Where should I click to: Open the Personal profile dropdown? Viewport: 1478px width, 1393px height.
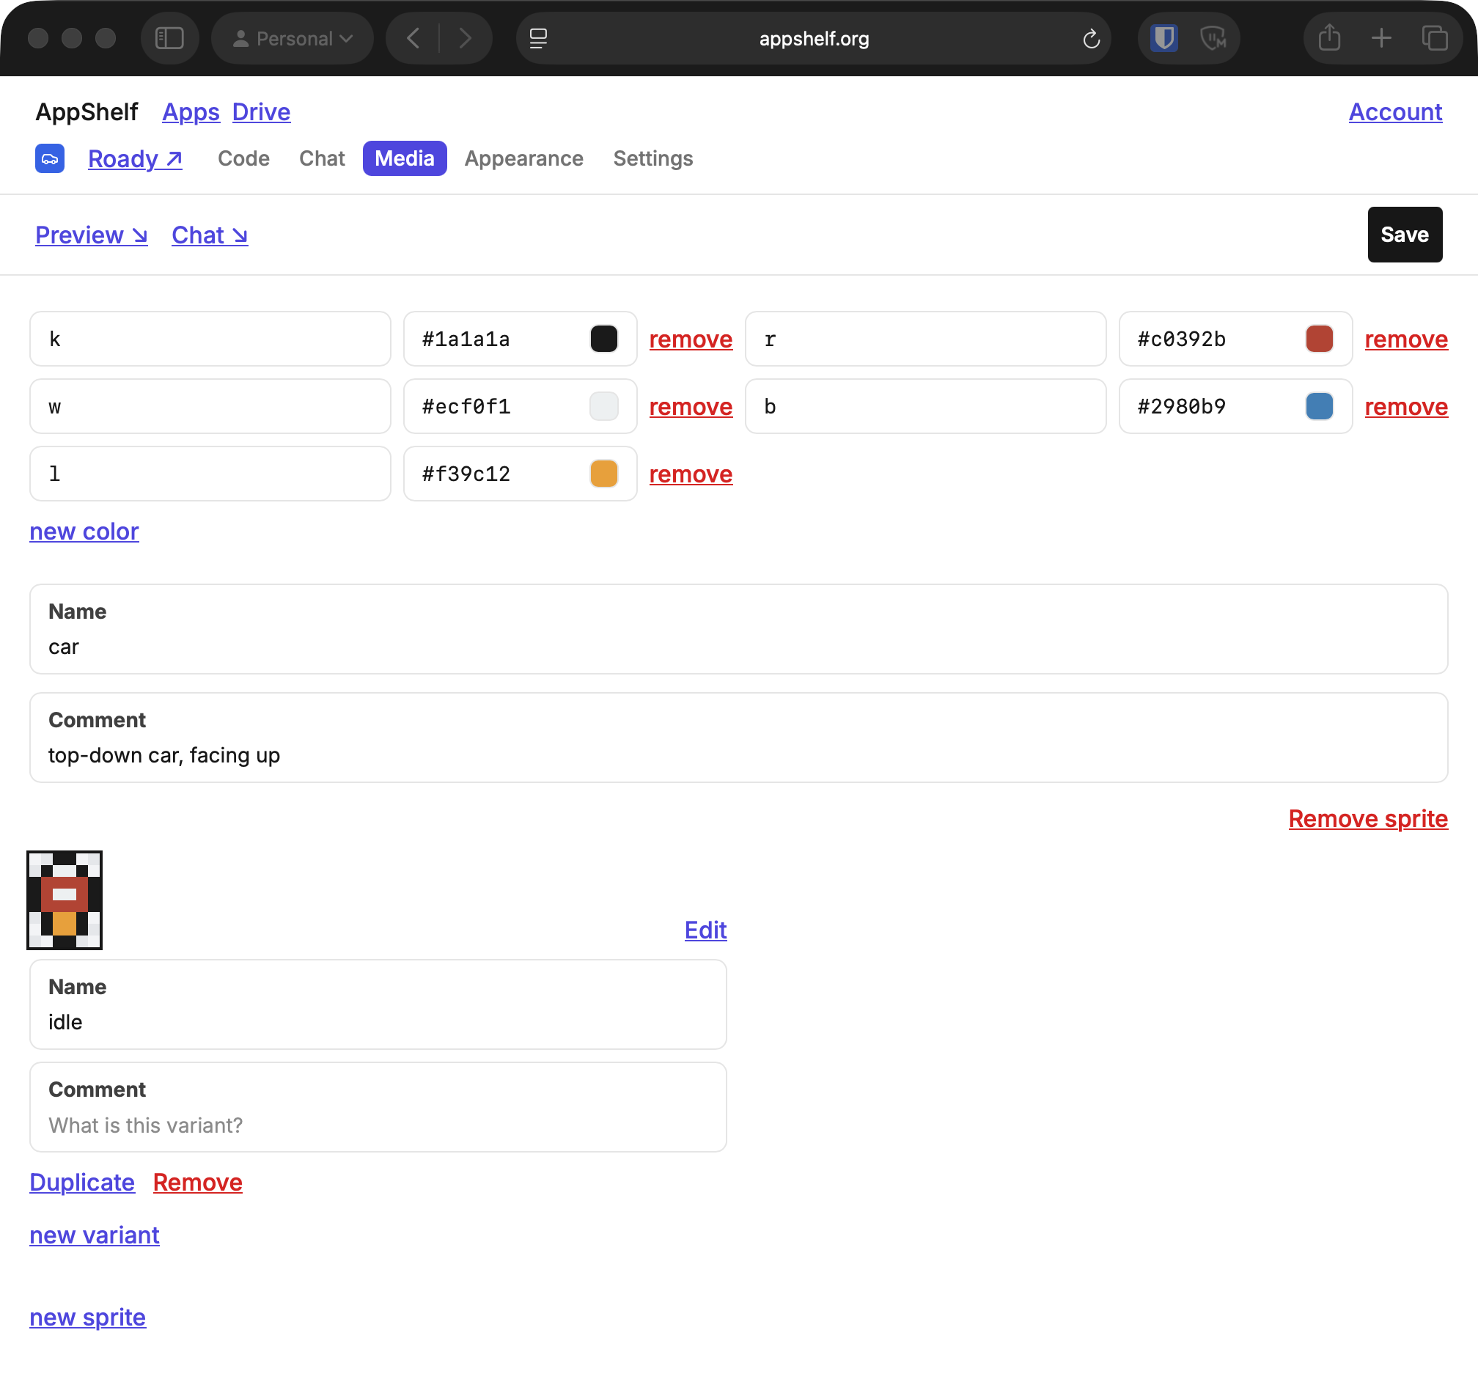(x=293, y=38)
